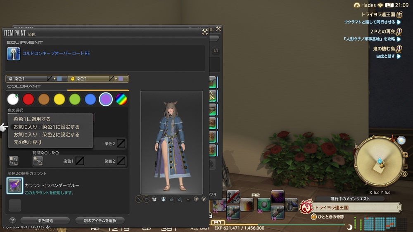Click the crossed-out glove hotbar action

pyautogui.click(x=233, y=197)
